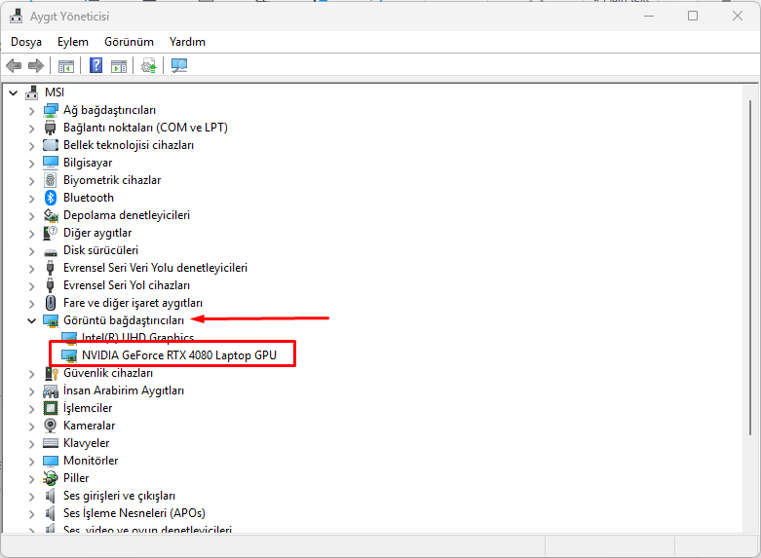Expand Ses girişleri ve çıkışları

coord(31,497)
